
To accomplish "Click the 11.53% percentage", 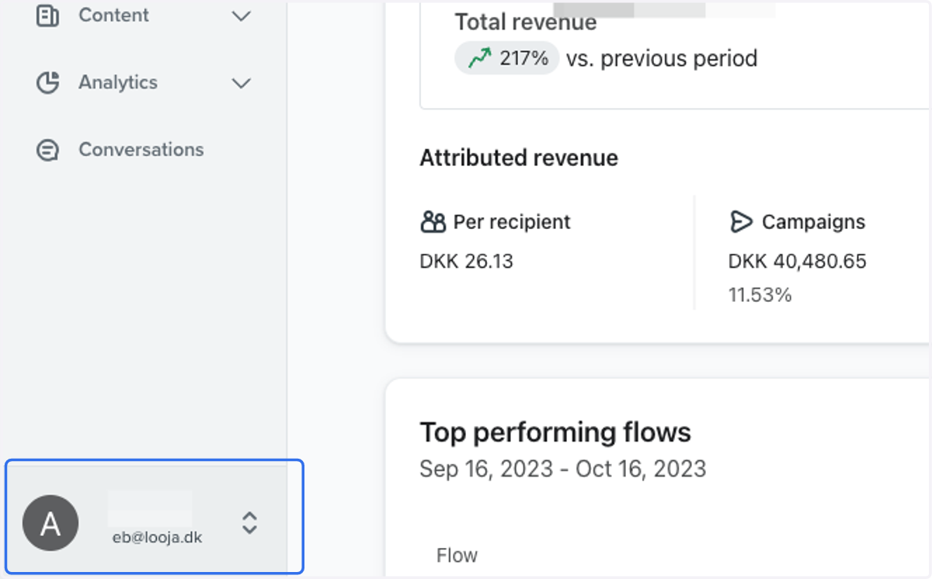I will coord(760,295).
